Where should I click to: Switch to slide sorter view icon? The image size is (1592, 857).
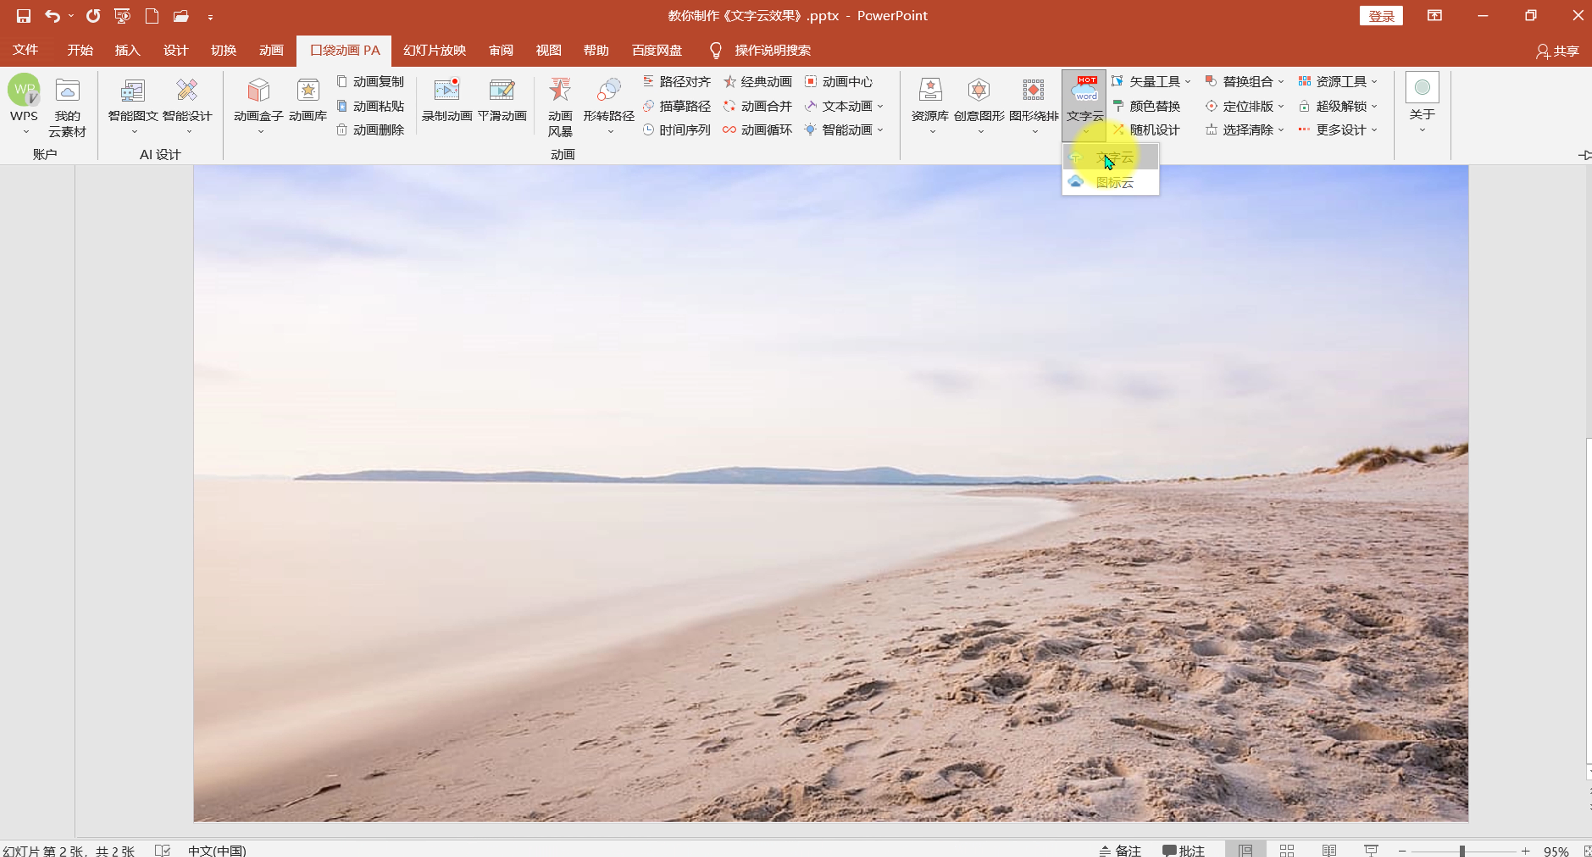pos(1287,850)
